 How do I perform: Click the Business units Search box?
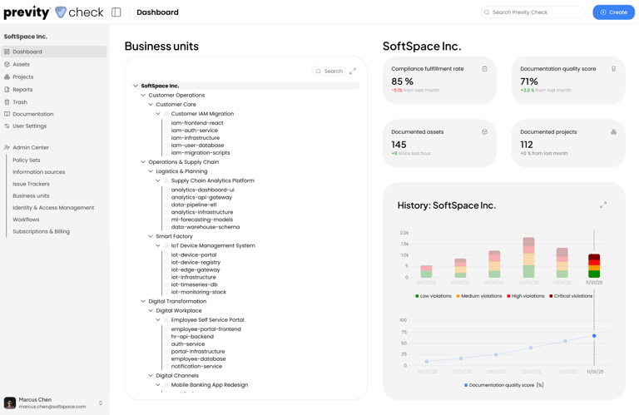[329, 72]
